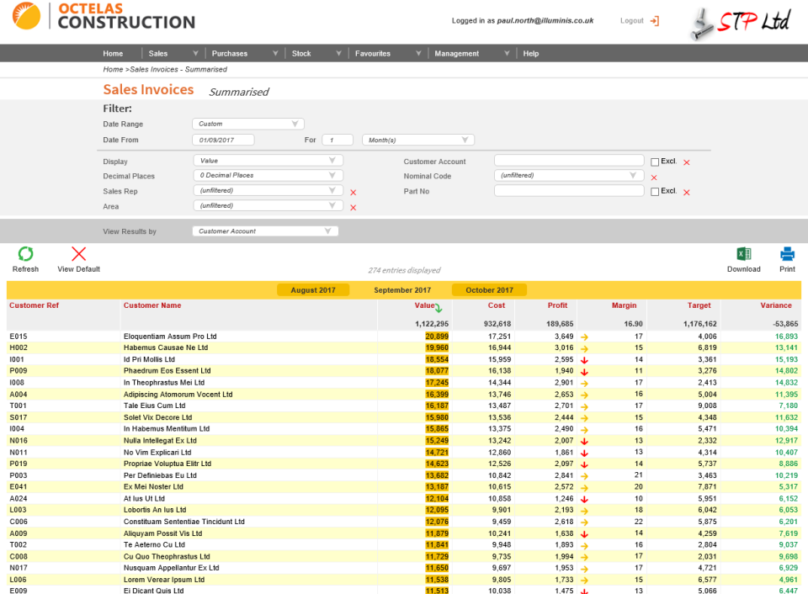
Task: Click the red View Default X icon
Action: click(x=78, y=253)
